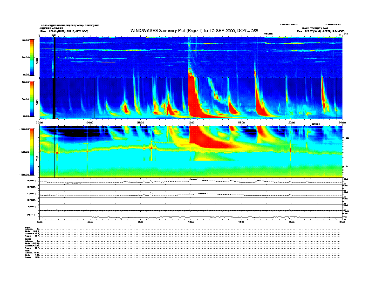Click 20:00 tick label below RAD1 spectrogram
The image size is (369, 285).
(x=292, y=122)
